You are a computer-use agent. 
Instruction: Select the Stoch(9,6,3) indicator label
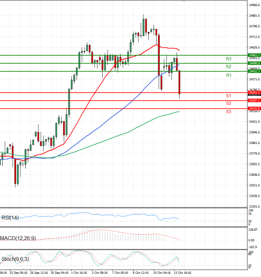(15, 259)
